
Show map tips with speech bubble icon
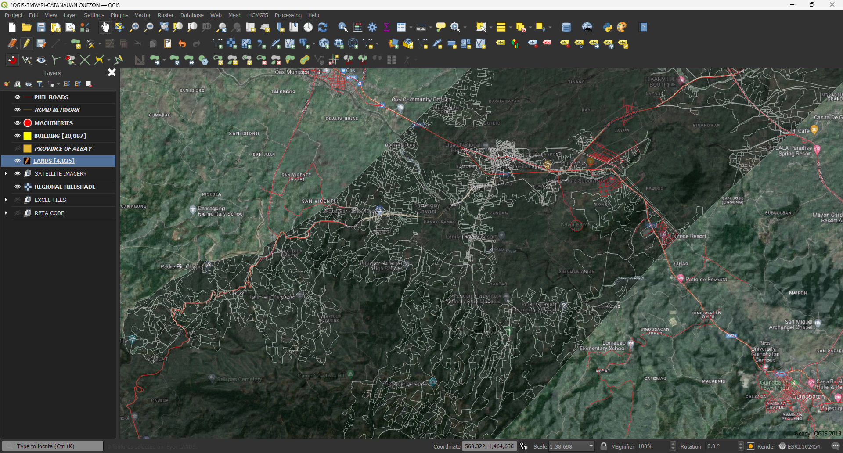(x=441, y=27)
